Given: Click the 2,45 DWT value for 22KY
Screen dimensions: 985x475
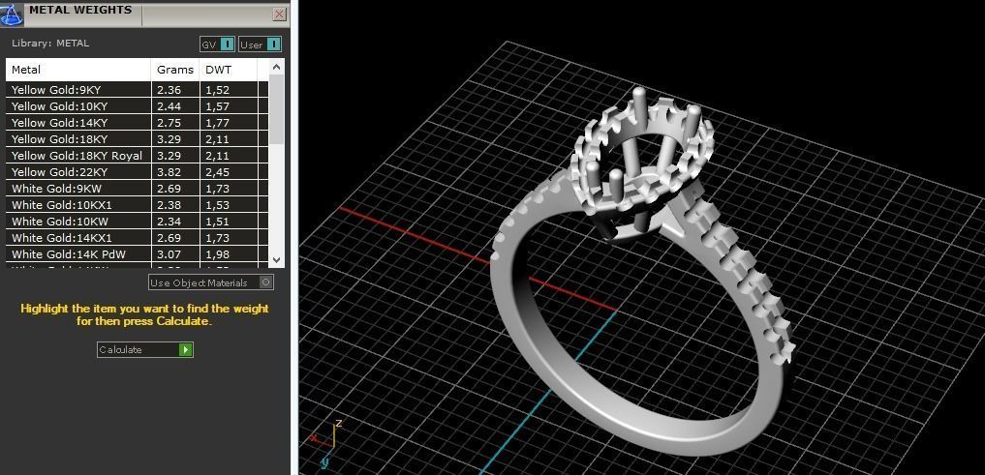Looking at the screenshot, I should 217,172.
